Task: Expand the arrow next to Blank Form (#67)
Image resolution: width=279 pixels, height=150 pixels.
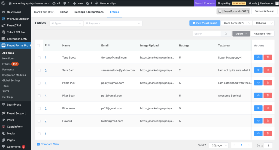Action: [249, 23]
